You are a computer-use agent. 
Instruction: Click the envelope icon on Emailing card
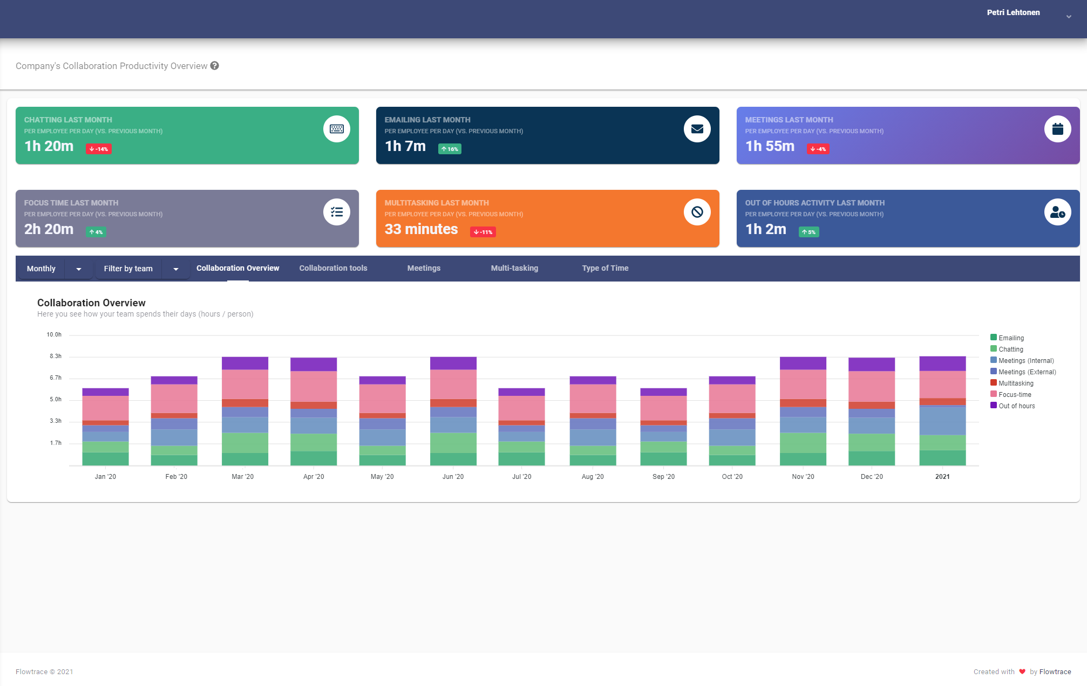coord(697,129)
